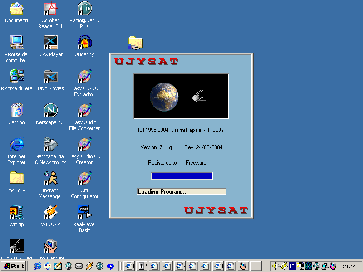Click the Show Desktop Quick Launch icon

(x=58, y=266)
